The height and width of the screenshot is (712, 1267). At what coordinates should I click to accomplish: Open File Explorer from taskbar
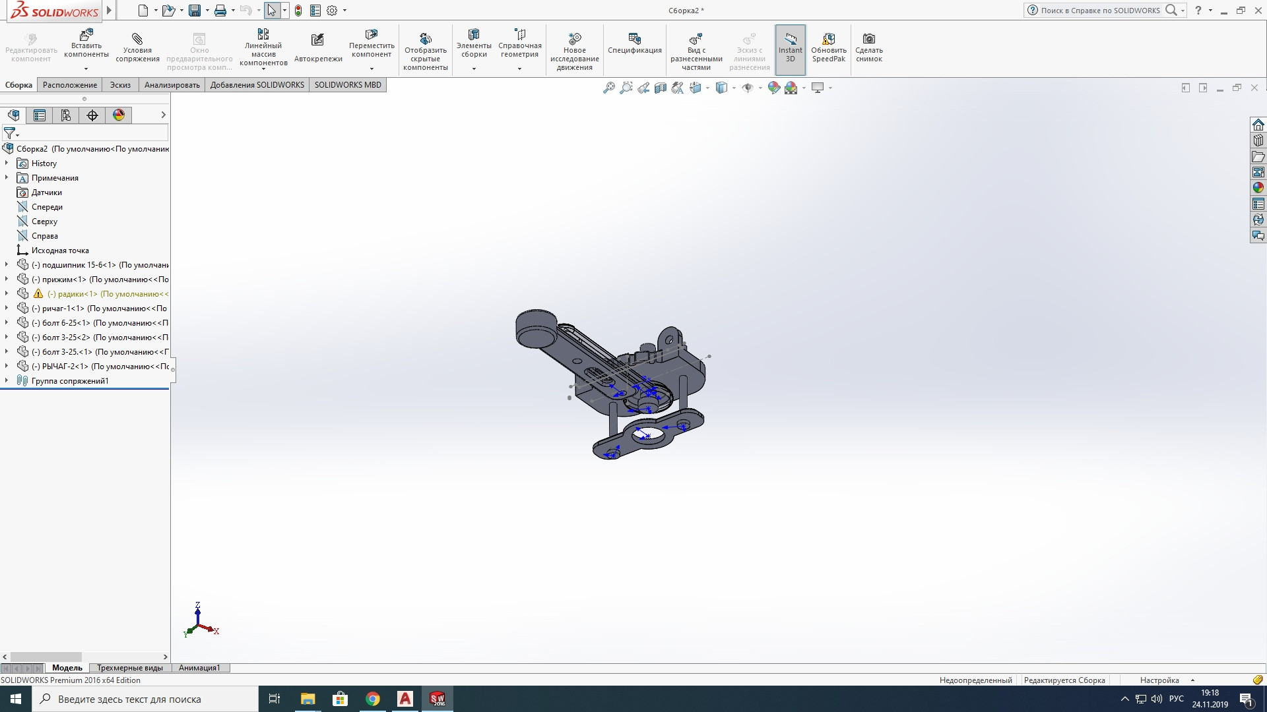coord(308,699)
